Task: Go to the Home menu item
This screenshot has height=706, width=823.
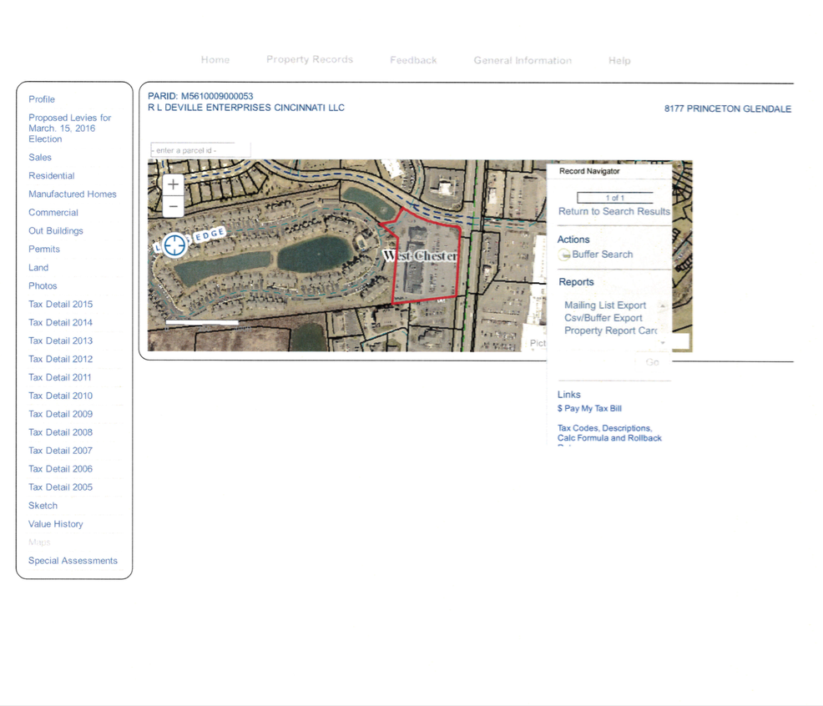Action: pos(215,60)
